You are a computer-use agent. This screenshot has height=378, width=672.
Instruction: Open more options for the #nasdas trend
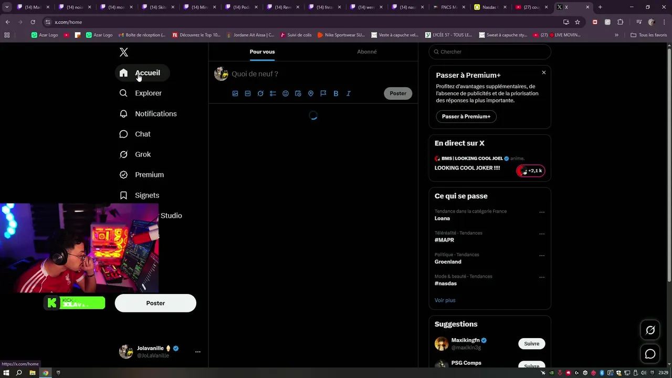click(x=542, y=277)
